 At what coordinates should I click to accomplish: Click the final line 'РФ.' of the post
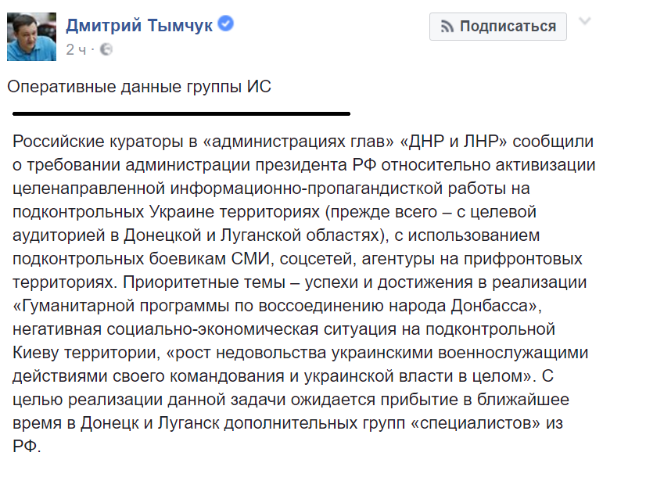tap(27, 447)
